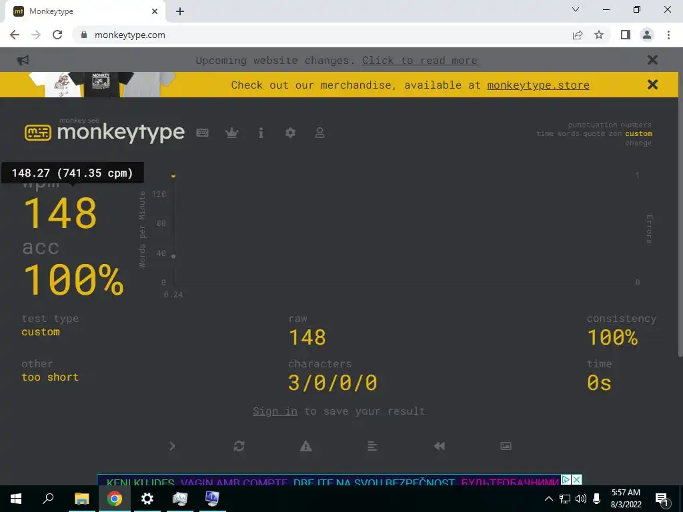
Task: Watch replay with rewind icon
Action: [439, 446]
